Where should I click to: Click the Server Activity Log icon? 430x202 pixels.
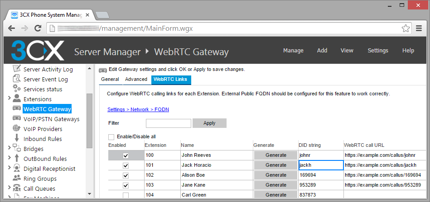[x=17, y=69]
